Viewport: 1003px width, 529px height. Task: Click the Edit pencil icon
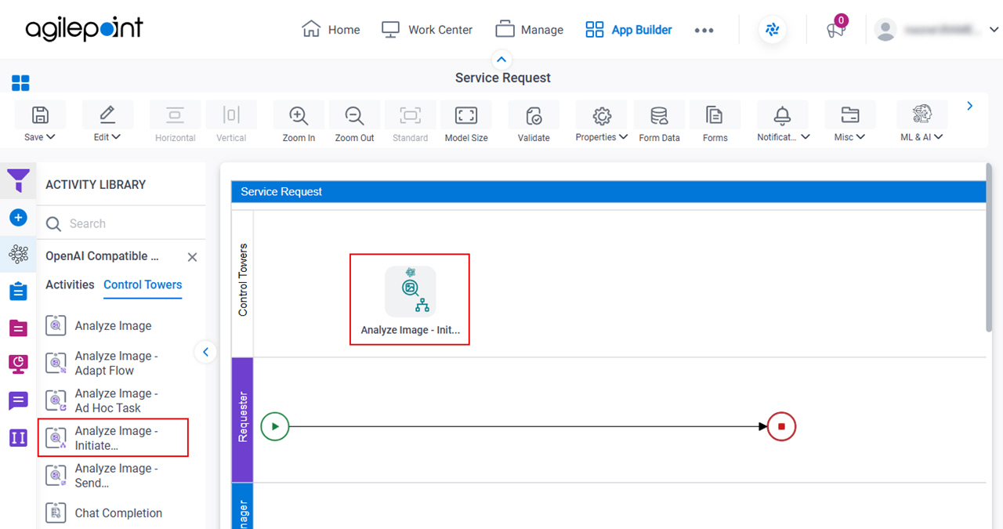click(x=107, y=115)
